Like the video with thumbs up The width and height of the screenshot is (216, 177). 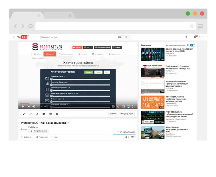click(126, 137)
